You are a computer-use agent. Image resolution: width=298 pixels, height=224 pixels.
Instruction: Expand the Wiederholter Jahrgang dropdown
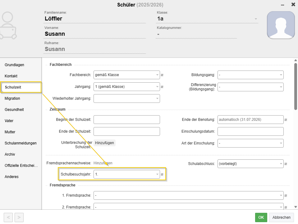pos(126,98)
